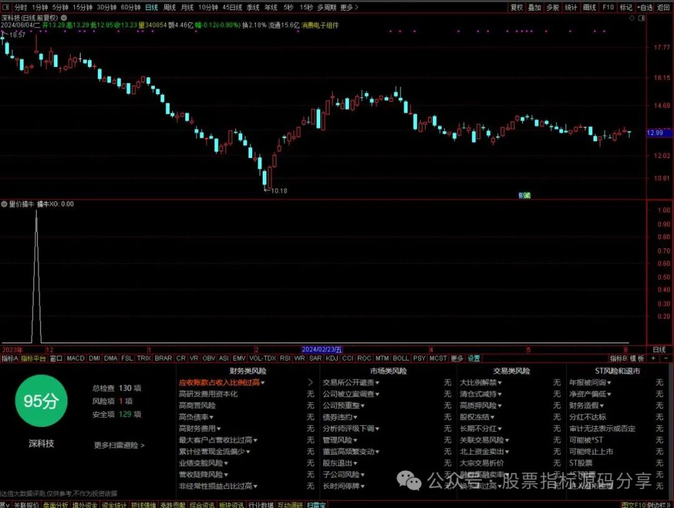
Task: Switch to 资金统计 bottom tab
Action: point(114,504)
